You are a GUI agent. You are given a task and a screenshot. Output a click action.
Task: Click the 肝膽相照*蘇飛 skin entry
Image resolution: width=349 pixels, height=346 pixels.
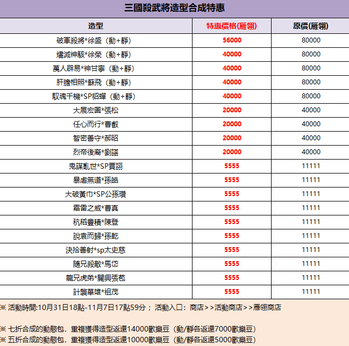96,82
